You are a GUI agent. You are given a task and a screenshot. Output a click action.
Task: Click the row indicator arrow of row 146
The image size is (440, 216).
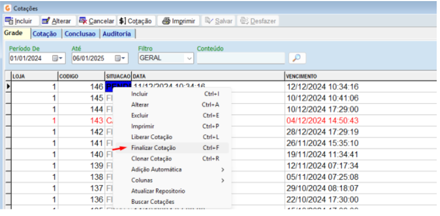click(8, 87)
